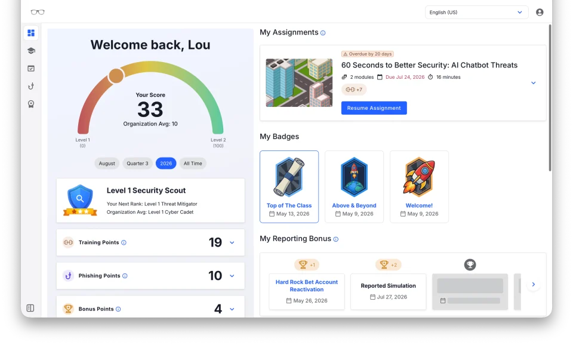The height and width of the screenshot is (345, 573).
Task: Click the assignment city thumbnail image
Action: point(299,82)
